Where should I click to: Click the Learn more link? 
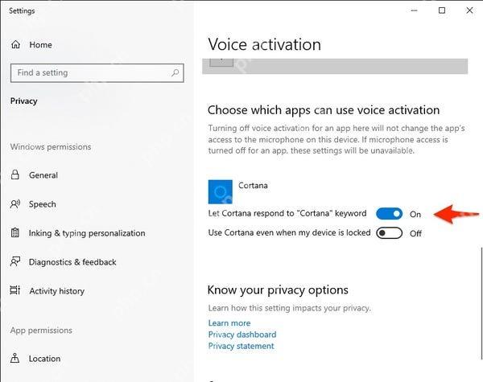coord(229,323)
